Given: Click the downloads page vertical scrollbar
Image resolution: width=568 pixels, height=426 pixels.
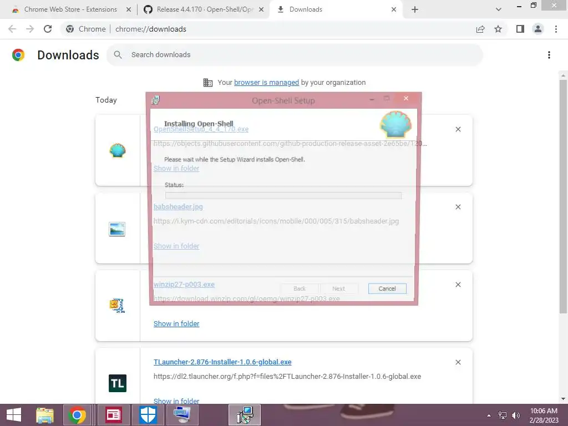Looking at the screenshot, I should pyautogui.click(x=563, y=196).
